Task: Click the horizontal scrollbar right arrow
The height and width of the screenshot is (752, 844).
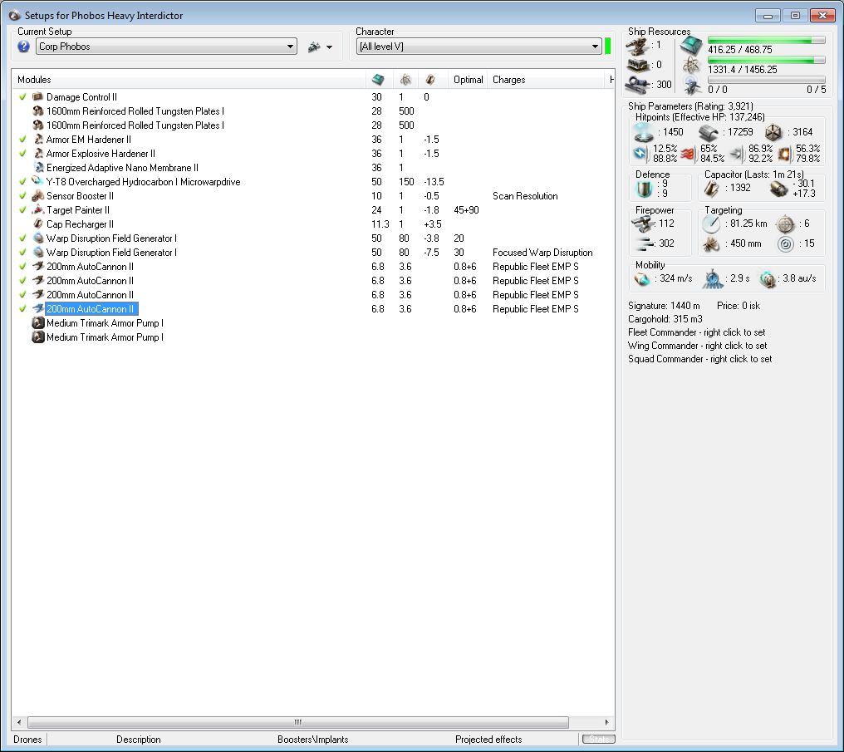Action: click(x=606, y=722)
